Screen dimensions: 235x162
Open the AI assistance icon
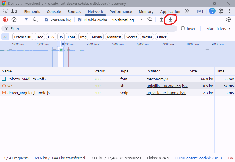tap(212, 11)
